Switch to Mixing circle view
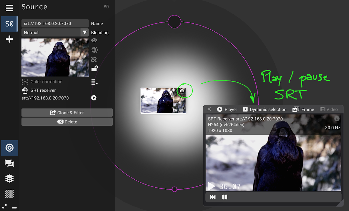This screenshot has height=211, width=349. [9, 148]
